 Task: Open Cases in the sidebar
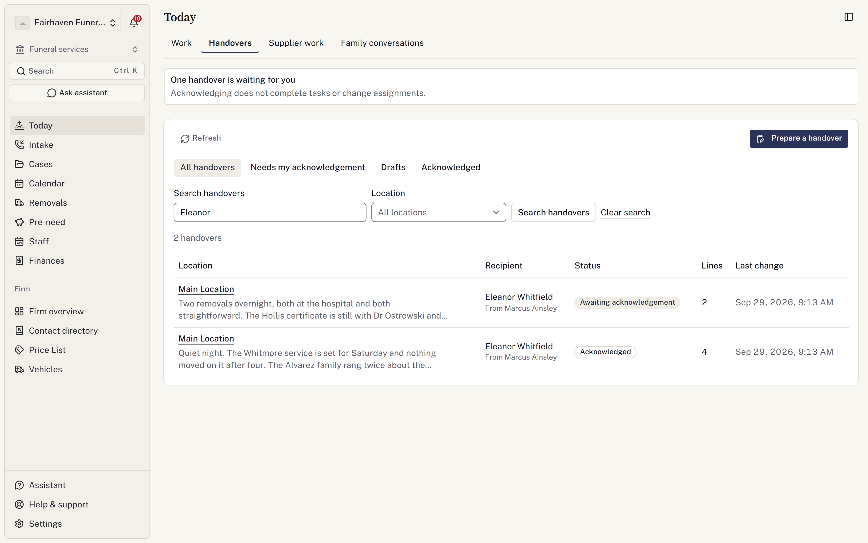77,164
